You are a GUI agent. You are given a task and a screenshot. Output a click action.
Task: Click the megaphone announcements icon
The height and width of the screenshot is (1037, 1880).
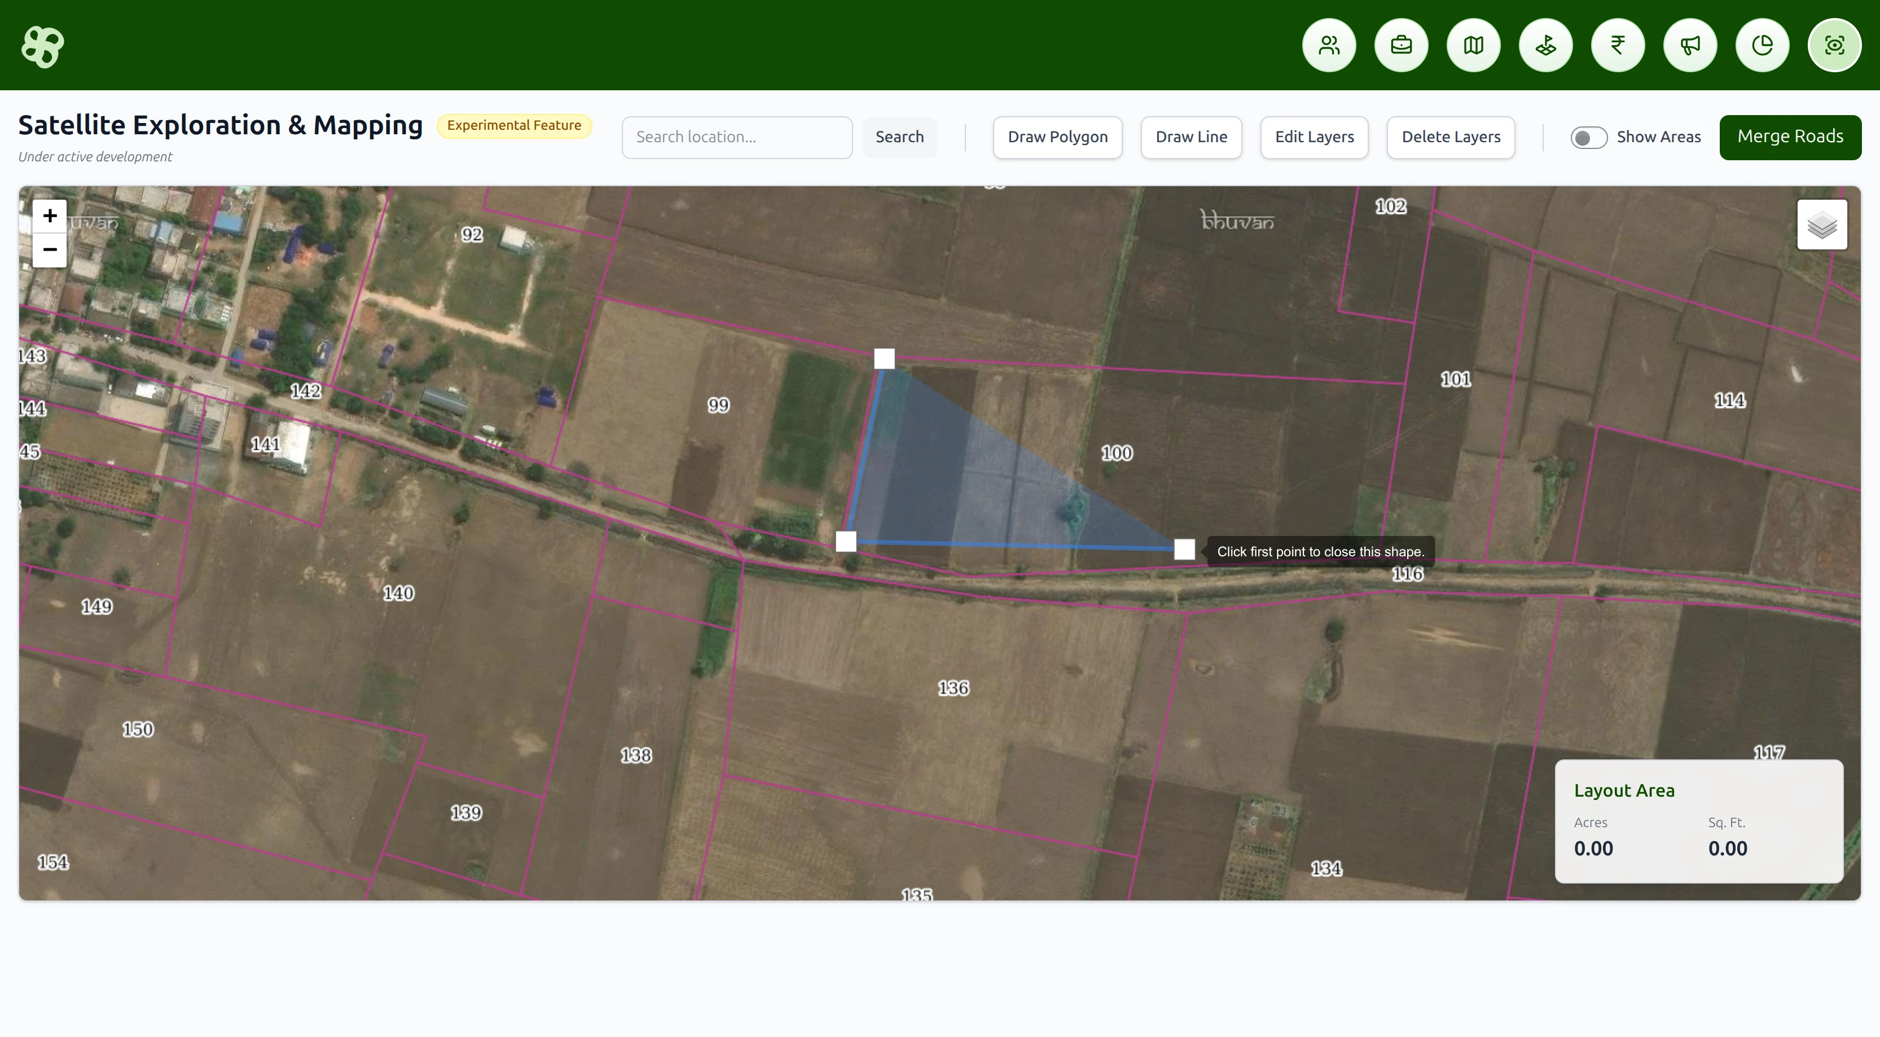pos(1690,45)
